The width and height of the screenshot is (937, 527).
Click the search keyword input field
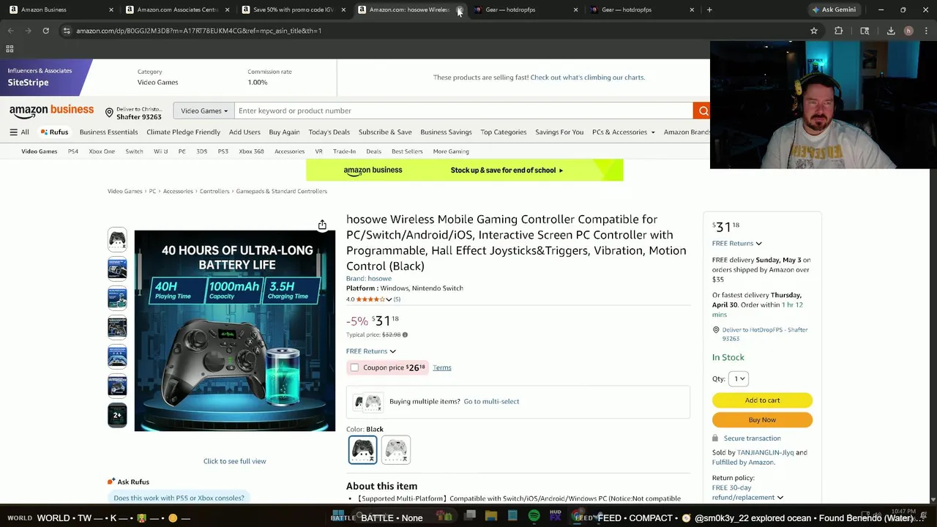tap(463, 111)
